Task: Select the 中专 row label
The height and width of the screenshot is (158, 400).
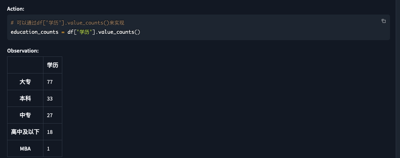Action: point(25,115)
